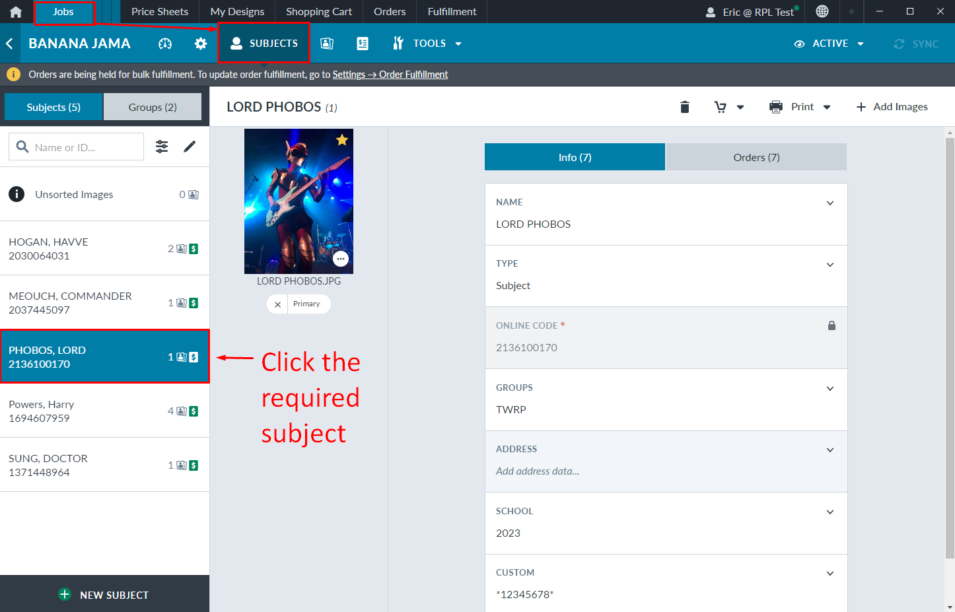
Task: Open the Images panel icon beside SUBJECTS
Action: tap(326, 43)
